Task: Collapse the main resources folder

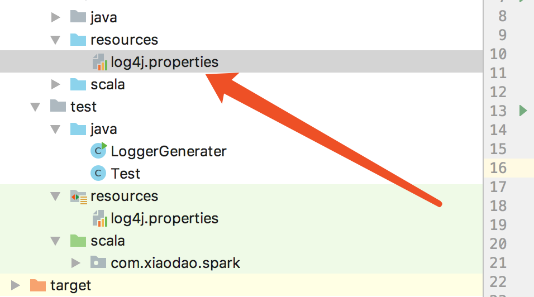Action: [55, 40]
